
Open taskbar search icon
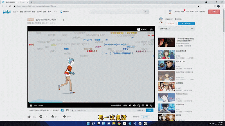(93, 123)
